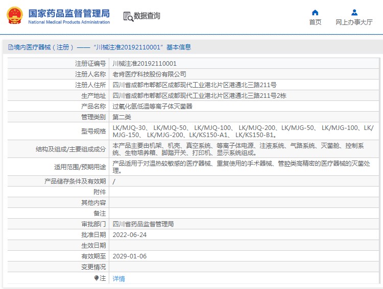This screenshot has height=289, width=383.
Task: Click the 国家药品监督管理局 title text
Action: pyautogui.click(x=68, y=12)
